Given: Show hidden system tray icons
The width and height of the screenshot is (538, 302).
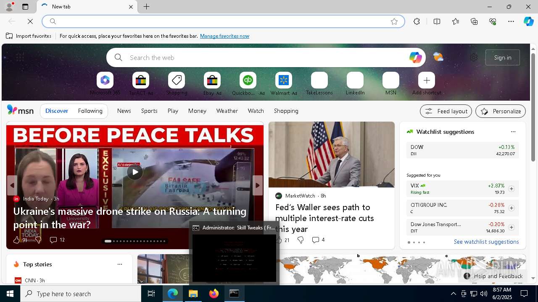Looking at the screenshot, I should coord(453,294).
